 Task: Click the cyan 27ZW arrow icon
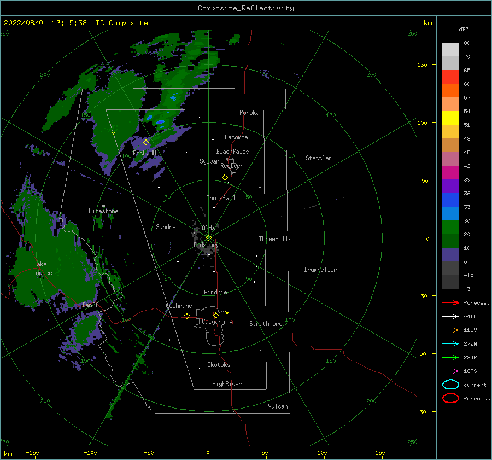click(450, 344)
